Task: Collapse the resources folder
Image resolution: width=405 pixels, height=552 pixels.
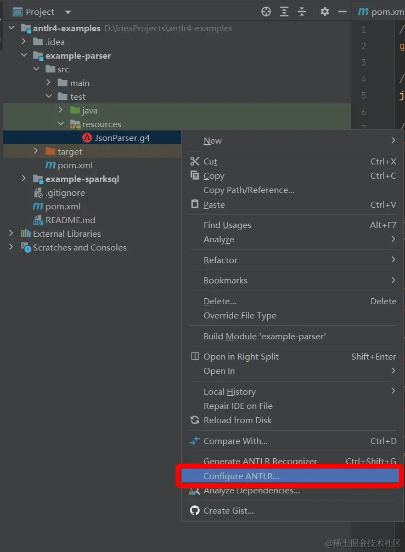Action: point(61,123)
